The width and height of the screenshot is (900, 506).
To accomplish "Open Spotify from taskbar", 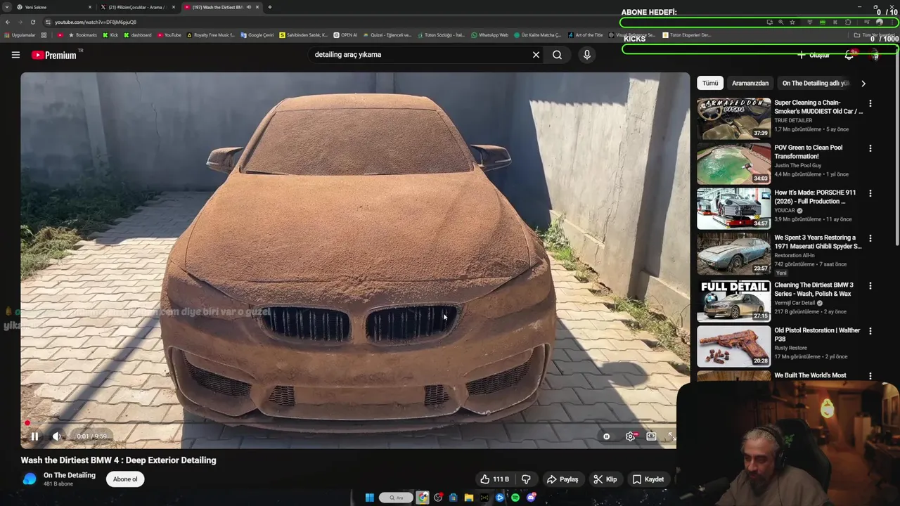I will point(515,498).
